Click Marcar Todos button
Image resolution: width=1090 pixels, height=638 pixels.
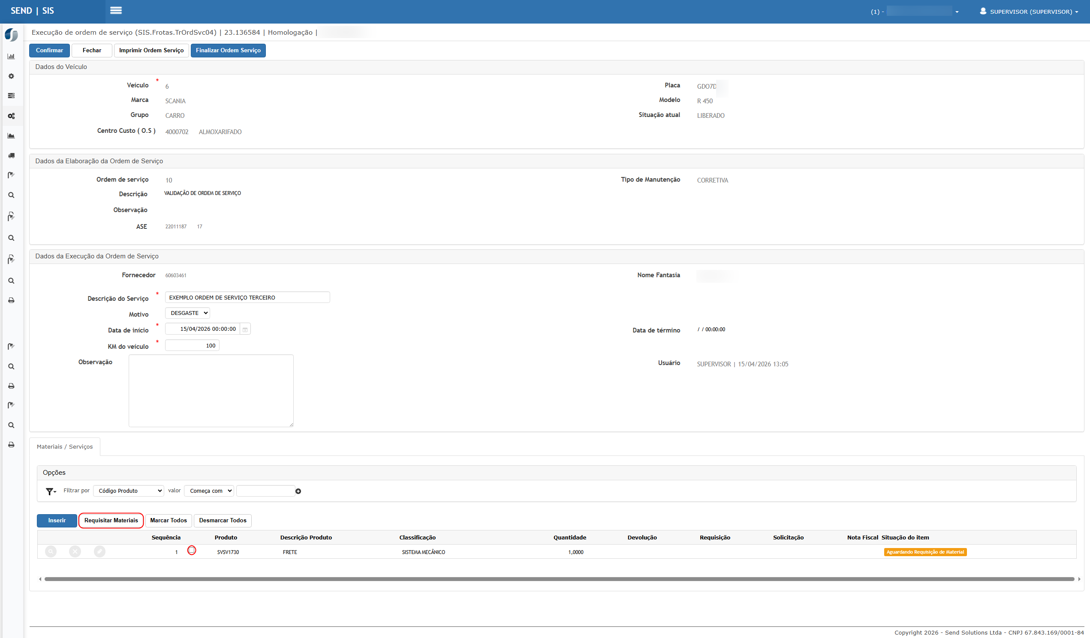(x=168, y=521)
